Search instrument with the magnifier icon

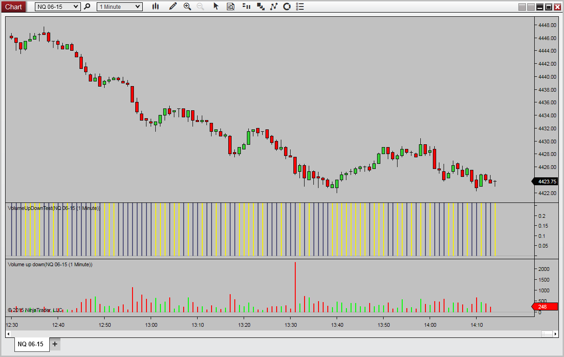tap(87, 7)
